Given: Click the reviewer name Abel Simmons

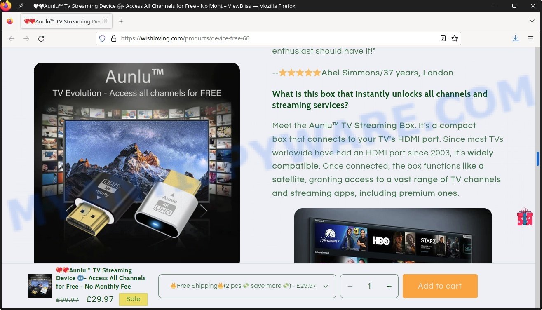Looking at the screenshot, I should tap(351, 73).
